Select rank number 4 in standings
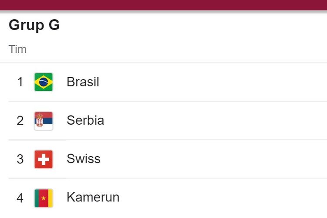Viewport: 327px width, 218px height. [20, 198]
